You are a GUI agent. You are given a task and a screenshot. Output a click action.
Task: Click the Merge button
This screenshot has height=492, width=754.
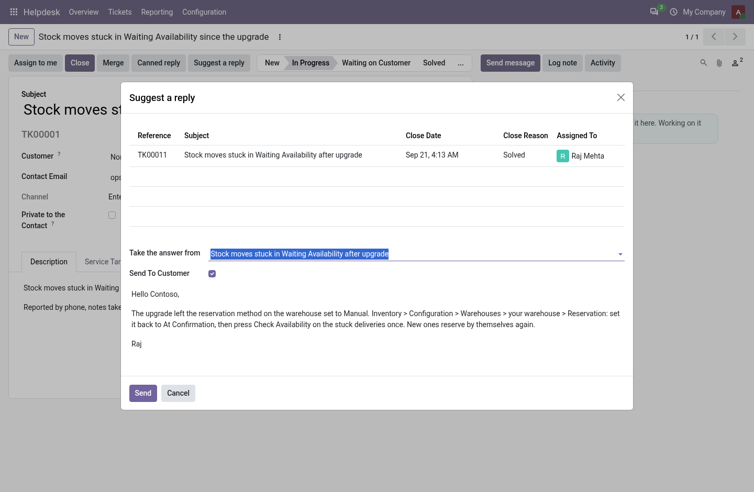[x=113, y=63]
